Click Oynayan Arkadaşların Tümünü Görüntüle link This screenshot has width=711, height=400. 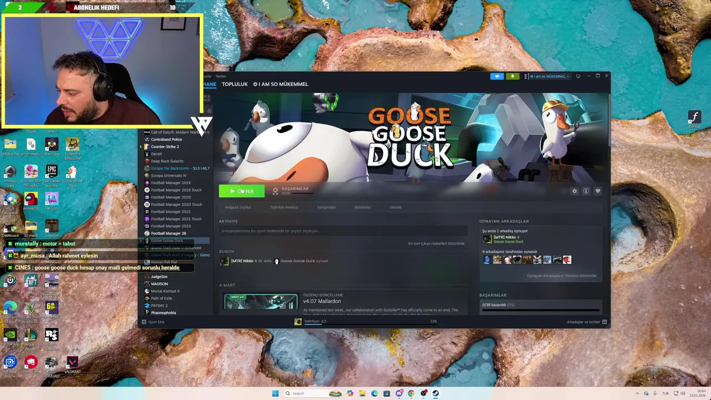562,276
